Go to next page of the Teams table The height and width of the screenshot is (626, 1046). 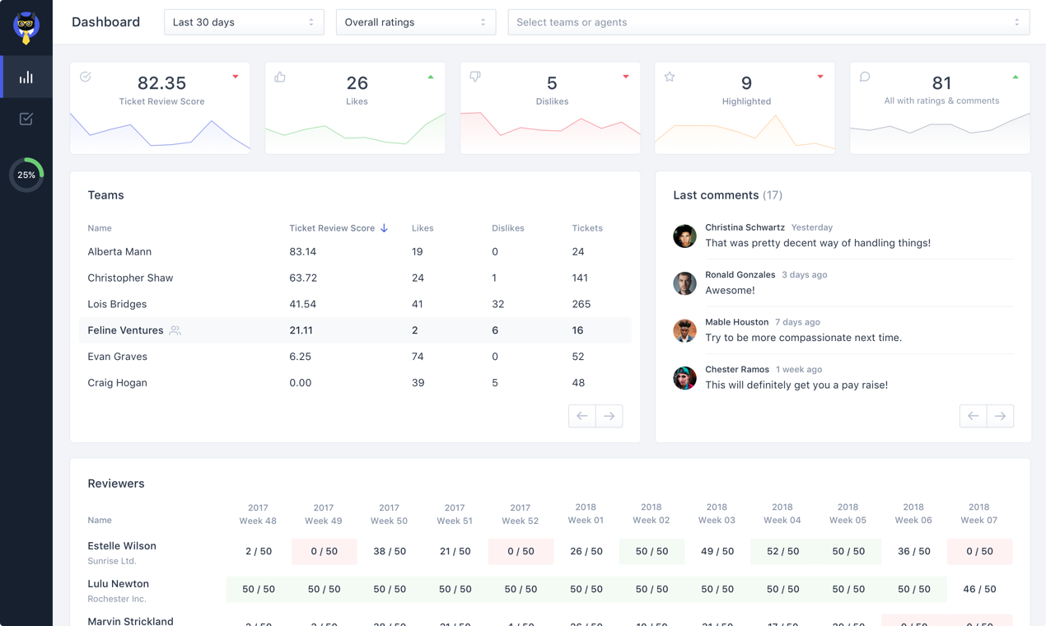tap(609, 416)
